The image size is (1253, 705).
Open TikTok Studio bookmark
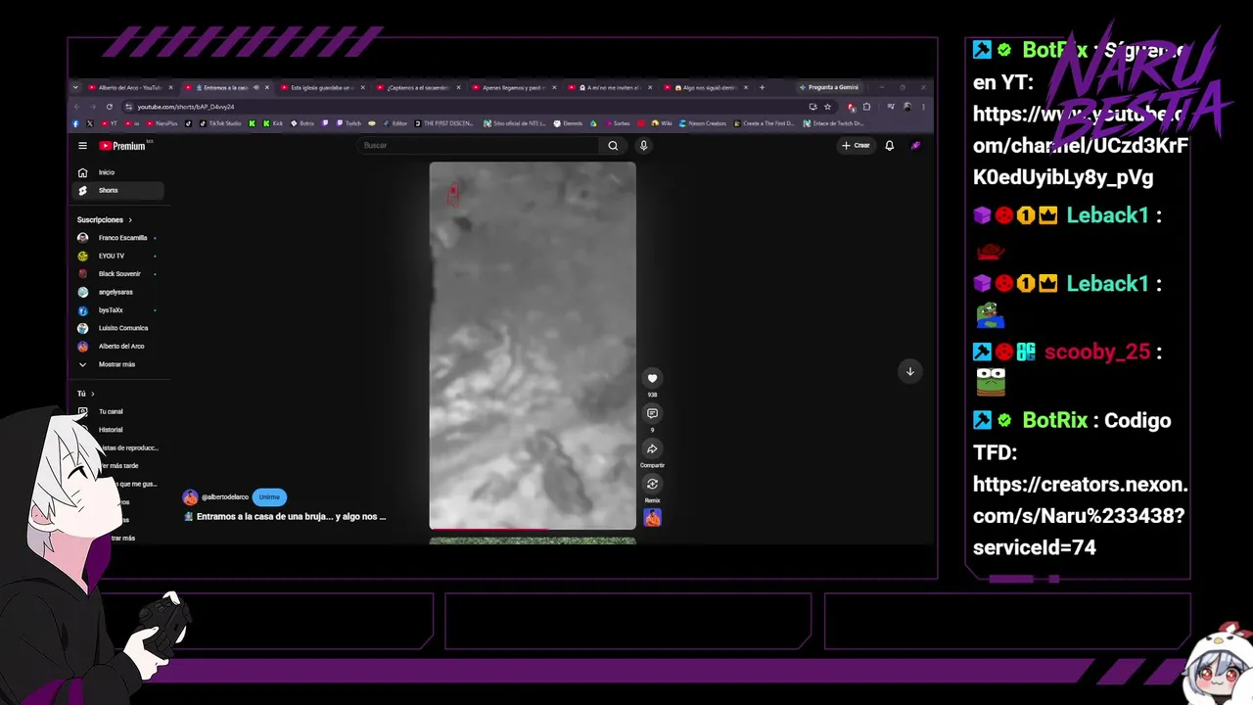219,123
